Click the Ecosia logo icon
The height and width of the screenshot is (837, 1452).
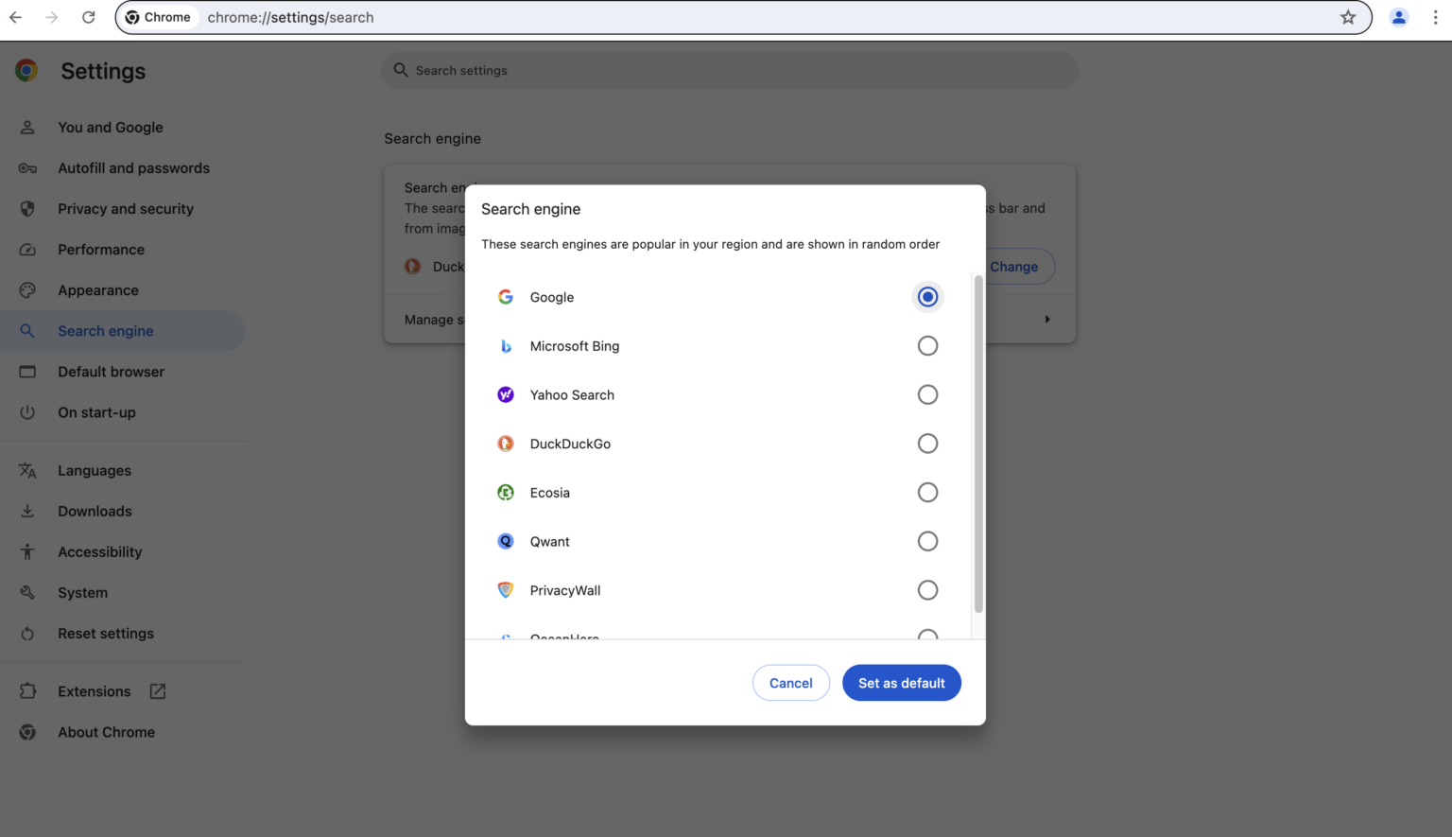point(506,493)
